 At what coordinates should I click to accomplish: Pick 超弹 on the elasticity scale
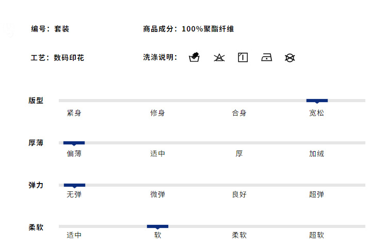coord(317,194)
